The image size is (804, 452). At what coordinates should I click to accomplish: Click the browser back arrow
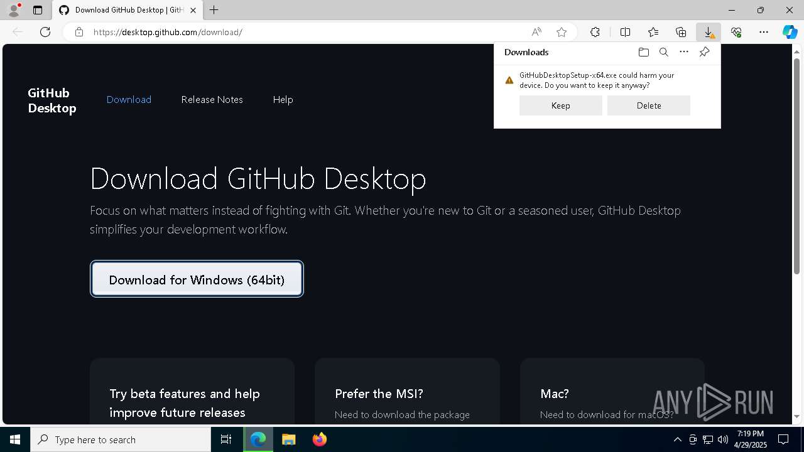[x=18, y=32]
